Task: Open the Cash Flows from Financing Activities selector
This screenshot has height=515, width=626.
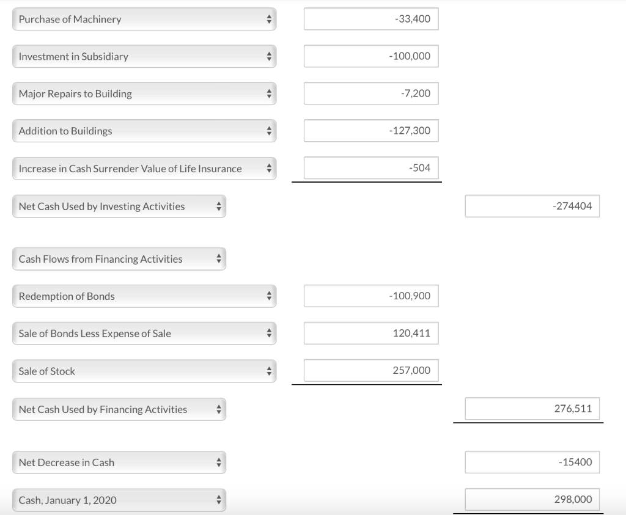Action: (119, 258)
